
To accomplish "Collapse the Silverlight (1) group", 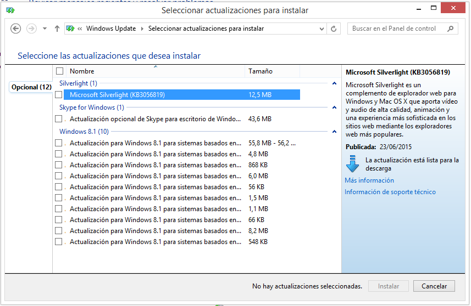I will pyautogui.click(x=334, y=83).
